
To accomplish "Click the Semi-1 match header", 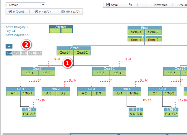I will coord(74,48).
